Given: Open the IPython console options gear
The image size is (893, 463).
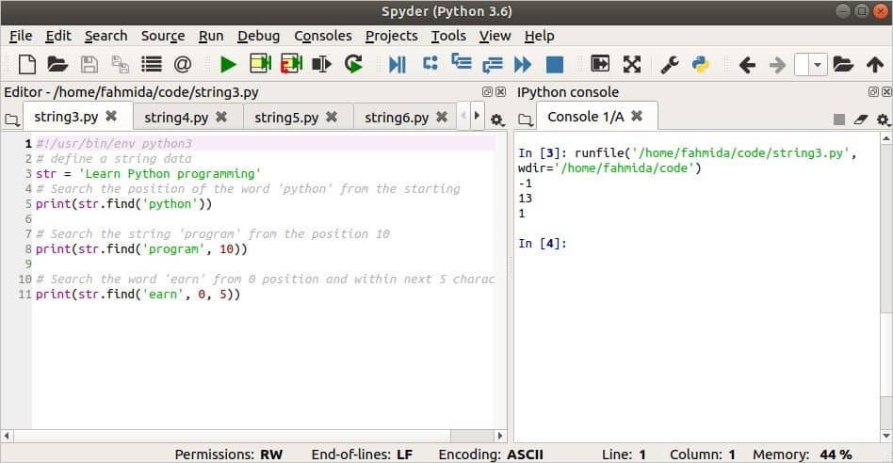Looking at the screenshot, I should tap(883, 120).
